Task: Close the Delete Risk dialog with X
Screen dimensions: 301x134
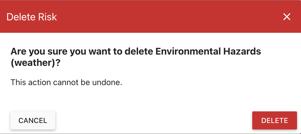Action: point(287,17)
